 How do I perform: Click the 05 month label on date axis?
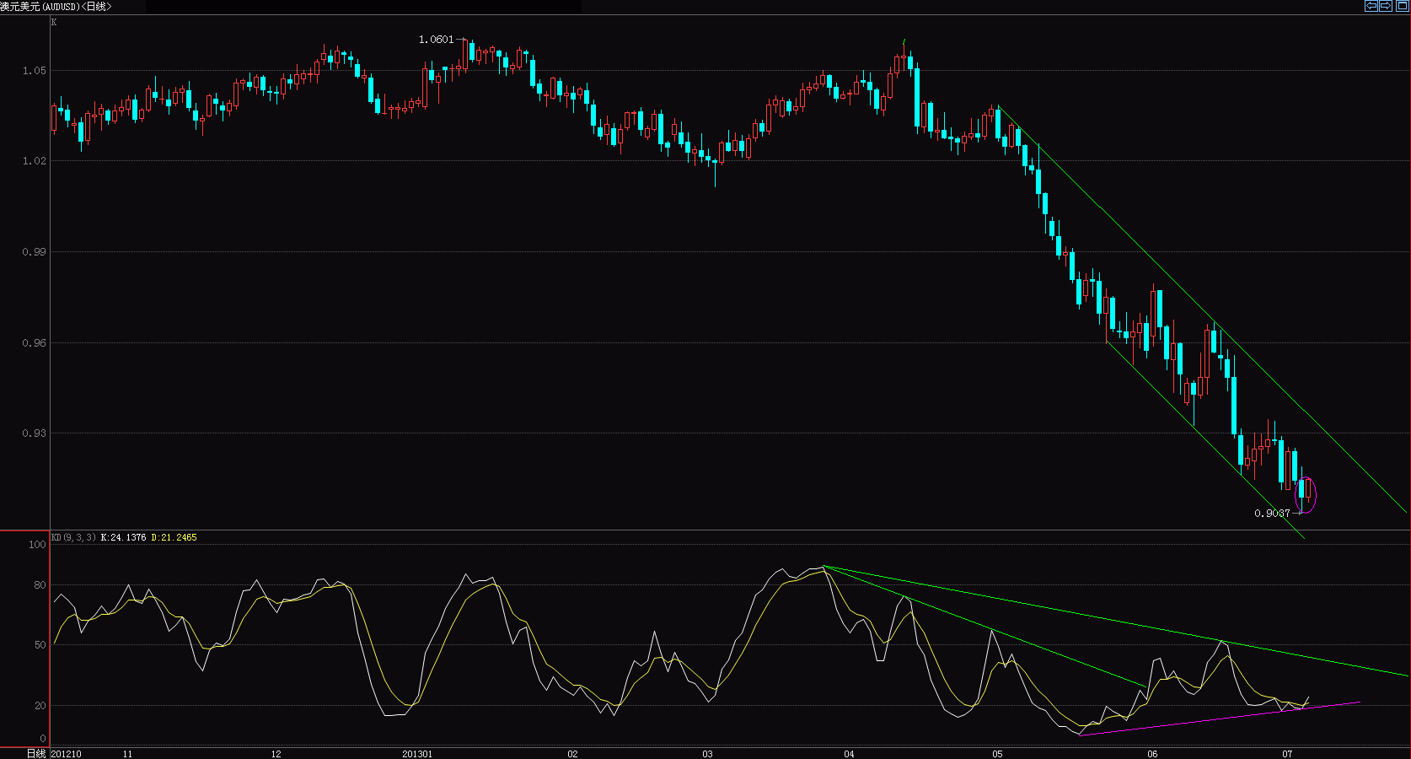pos(997,754)
